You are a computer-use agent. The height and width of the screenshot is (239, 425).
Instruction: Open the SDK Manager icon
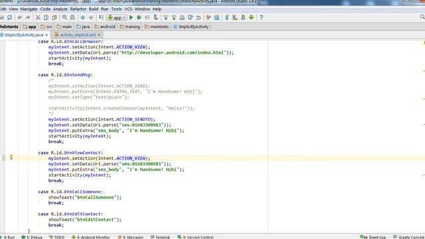tap(243, 18)
